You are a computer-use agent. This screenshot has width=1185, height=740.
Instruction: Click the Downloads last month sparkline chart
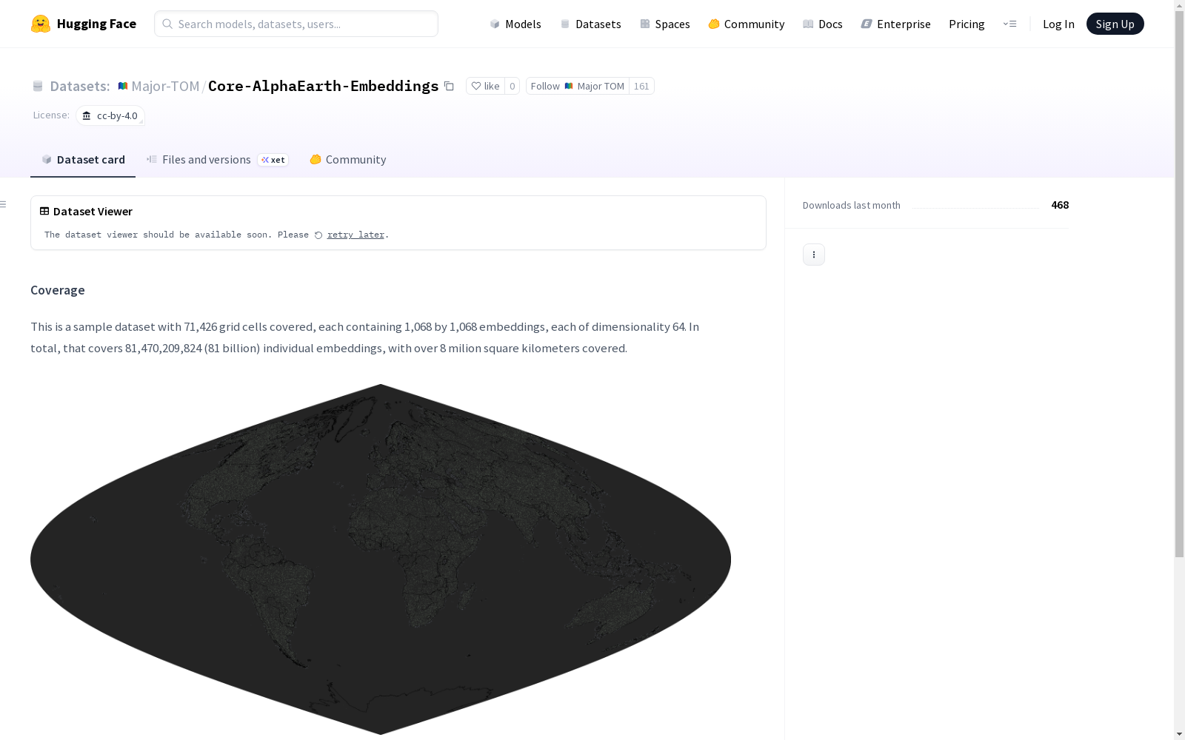[x=975, y=206]
